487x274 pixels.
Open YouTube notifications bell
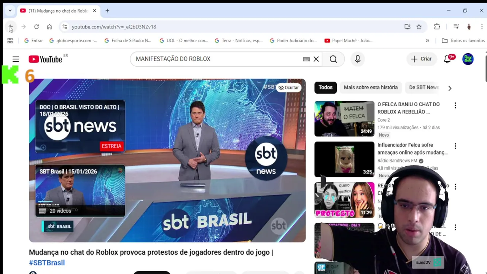pyautogui.click(x=447, y=59)
